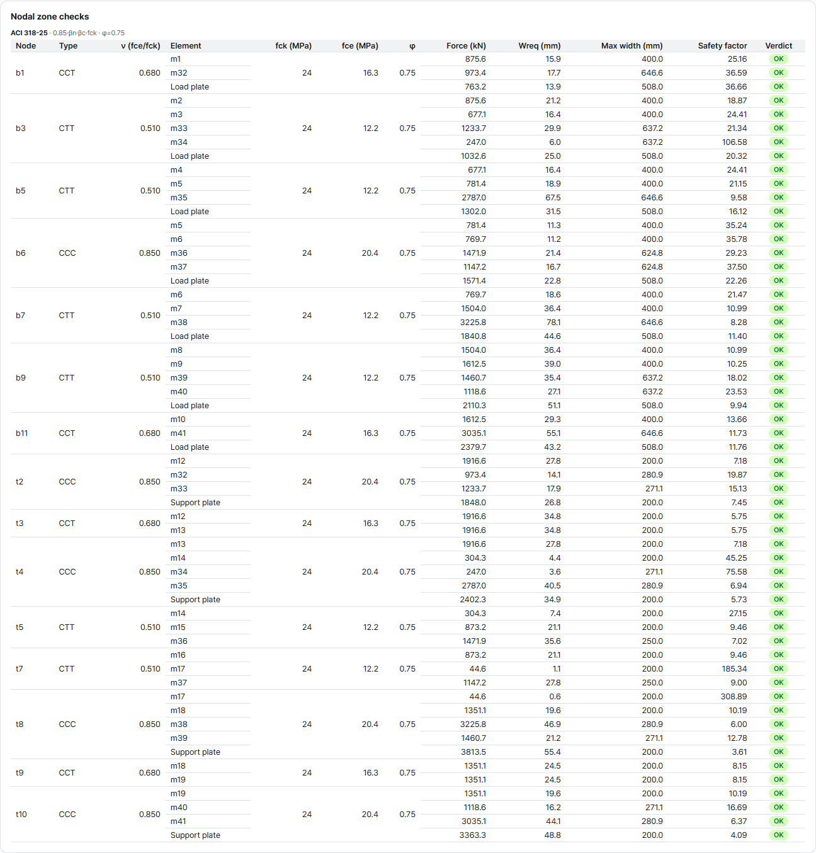Click the OK badge beside safety factor 4.09
The height and width of the screenshot is (853, 816).
(x=779, y=835)
